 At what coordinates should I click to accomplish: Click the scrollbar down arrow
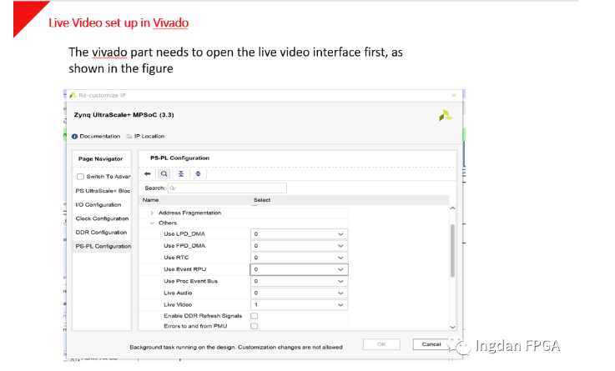point(452,327)
